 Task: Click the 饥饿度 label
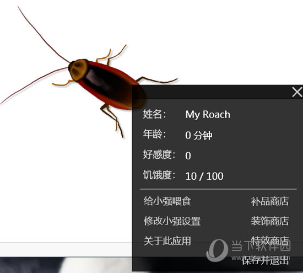[159, 175]
